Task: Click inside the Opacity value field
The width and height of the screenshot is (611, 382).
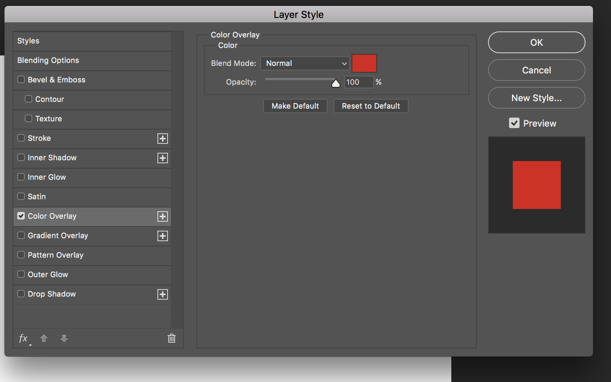Action: [358, 82]
